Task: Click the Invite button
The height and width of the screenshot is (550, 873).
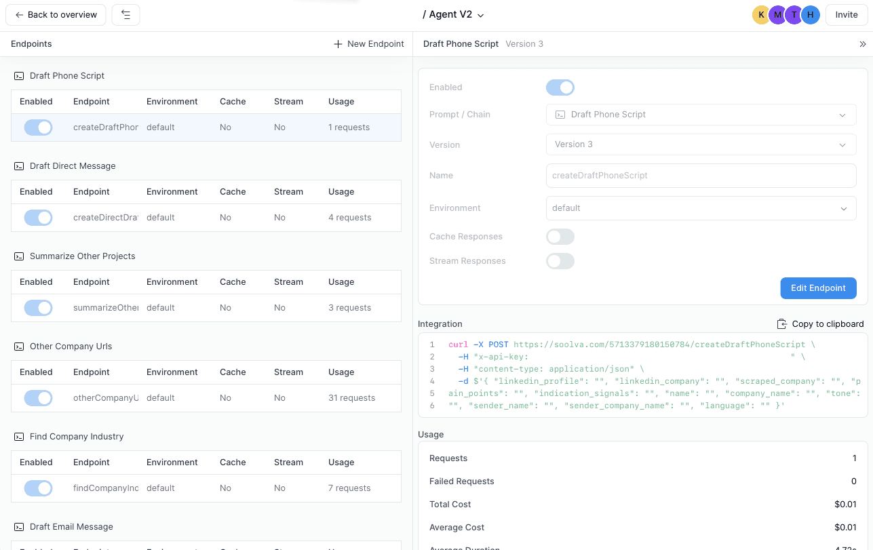Action: tap(847, 15)
